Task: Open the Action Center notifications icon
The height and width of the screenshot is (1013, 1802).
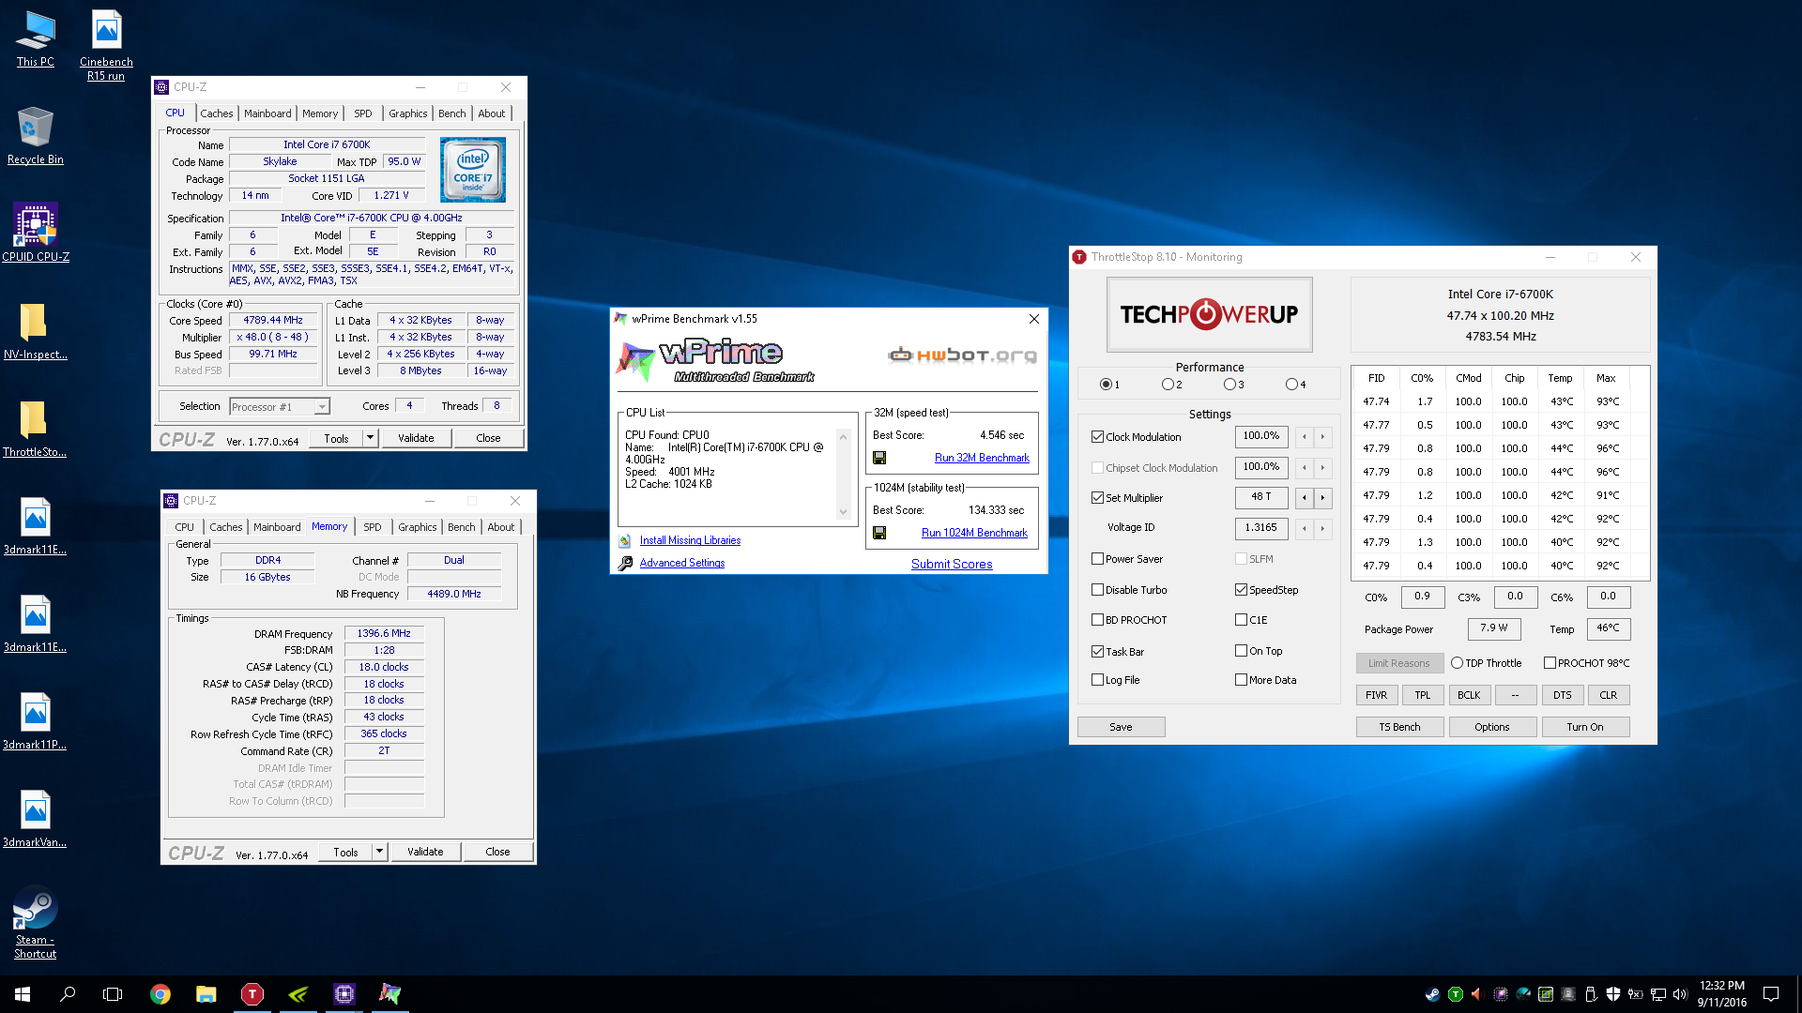Action: (x=1771, y=994)
